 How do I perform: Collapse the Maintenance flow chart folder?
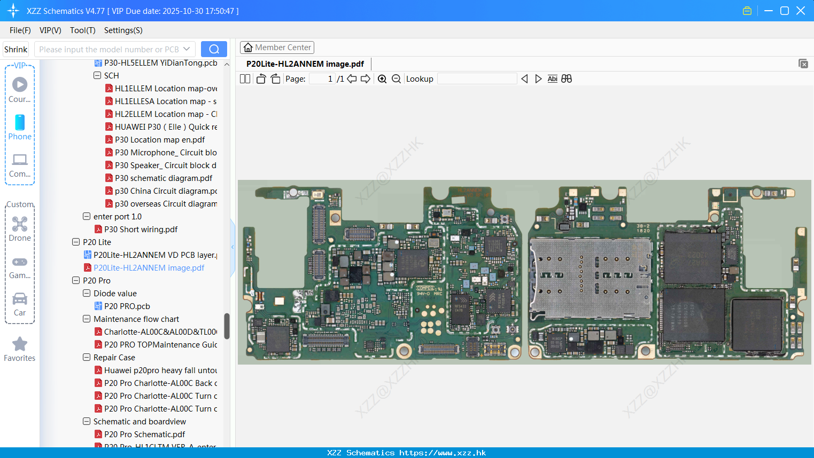click(87, 319)
